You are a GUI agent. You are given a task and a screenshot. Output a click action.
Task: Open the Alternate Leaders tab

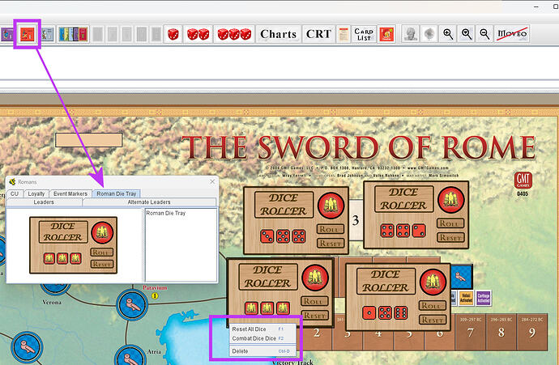149,202
